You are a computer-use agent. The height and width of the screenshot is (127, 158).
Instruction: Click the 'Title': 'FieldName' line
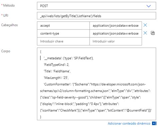click(x=57, y=71)
